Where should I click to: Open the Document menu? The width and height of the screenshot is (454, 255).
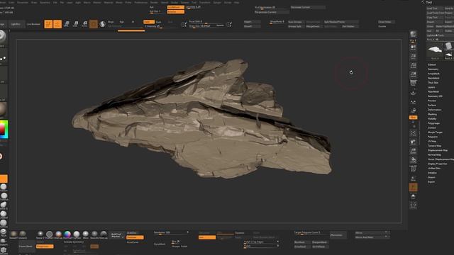(x=23, y=2)
